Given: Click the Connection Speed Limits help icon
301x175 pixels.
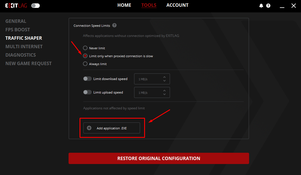Looking at the screenshot, I should pyautogui.click(x=114, y=25).
